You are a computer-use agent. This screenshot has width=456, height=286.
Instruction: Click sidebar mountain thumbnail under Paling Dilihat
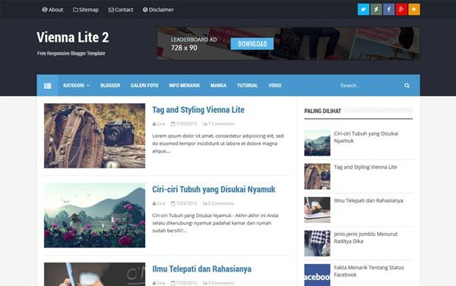(317, 143)
